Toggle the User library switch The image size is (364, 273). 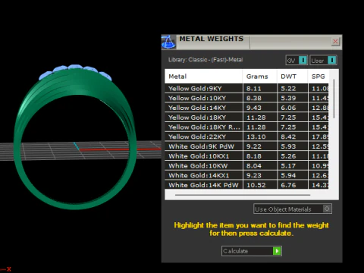pyautogui.click(x=331, y=60)
